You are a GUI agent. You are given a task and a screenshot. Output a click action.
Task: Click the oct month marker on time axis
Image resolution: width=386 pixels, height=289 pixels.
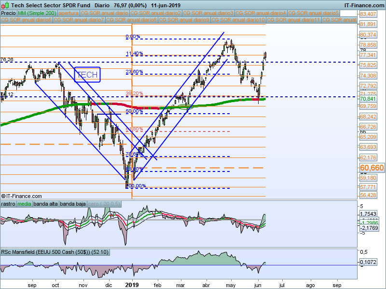pos(55,285)
